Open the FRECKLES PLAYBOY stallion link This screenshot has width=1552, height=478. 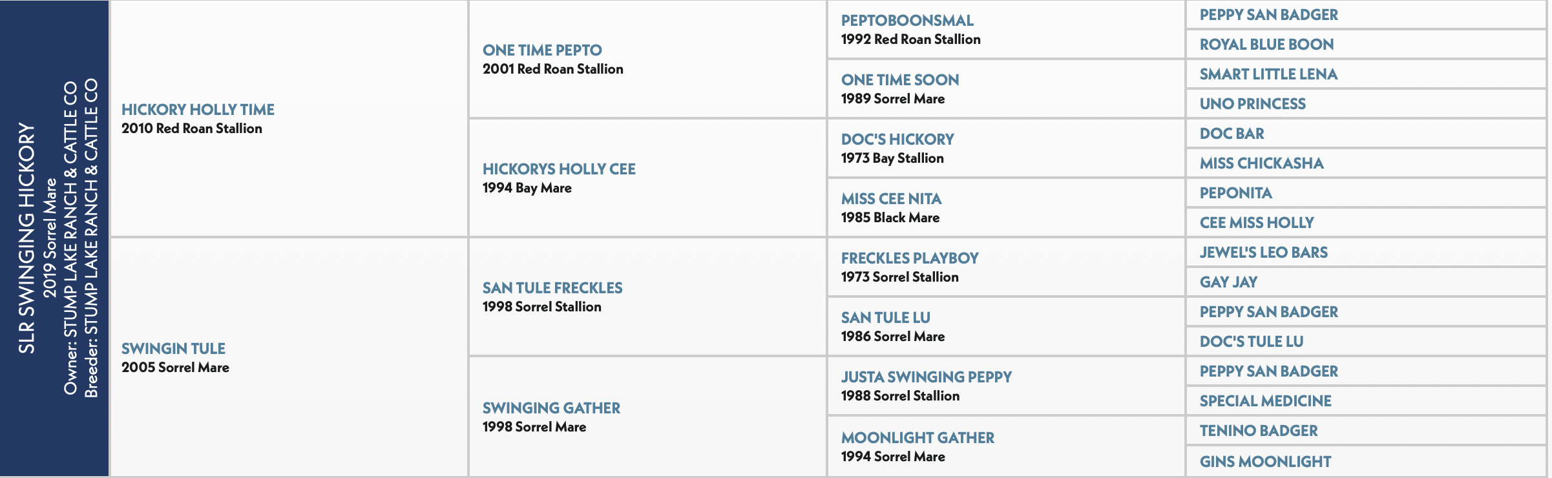click(x=910, y=258)
